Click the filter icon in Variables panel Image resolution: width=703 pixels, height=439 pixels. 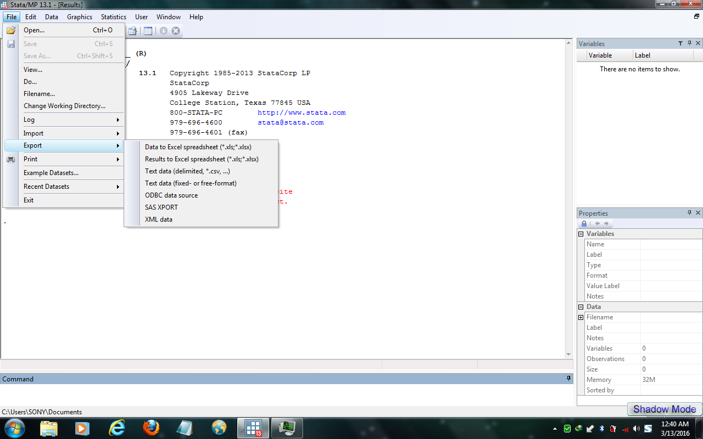680,43
